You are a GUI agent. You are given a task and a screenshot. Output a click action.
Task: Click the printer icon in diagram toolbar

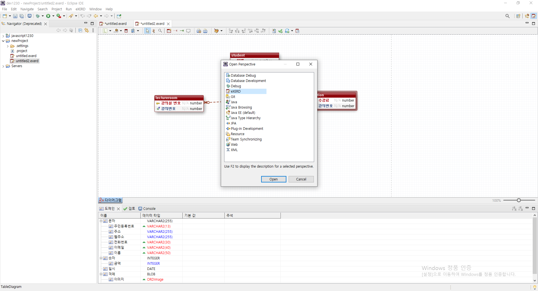click(205, 31)
